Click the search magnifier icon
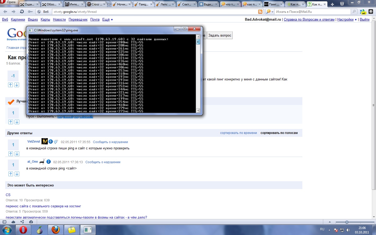This screenshot has height=235, width=376. pos(354,12)
